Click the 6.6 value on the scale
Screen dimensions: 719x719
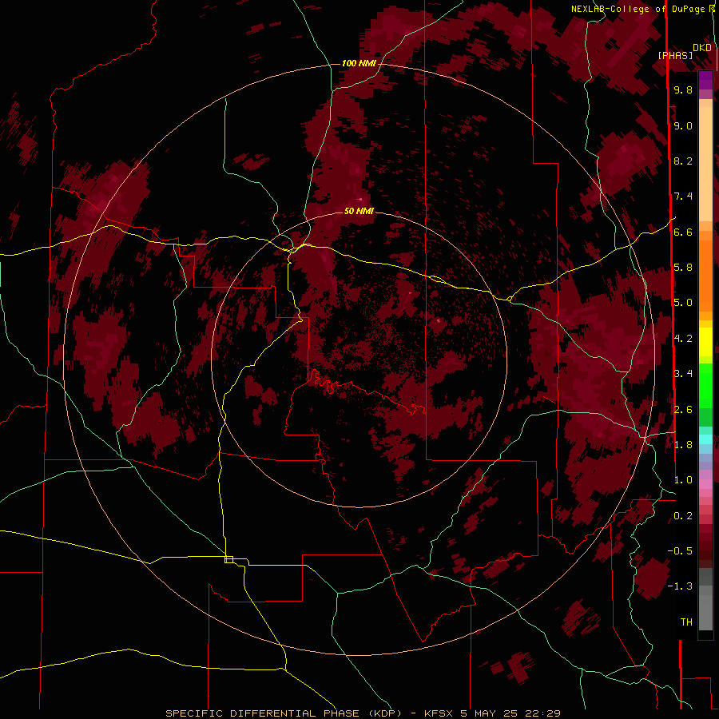click(683, 232)
